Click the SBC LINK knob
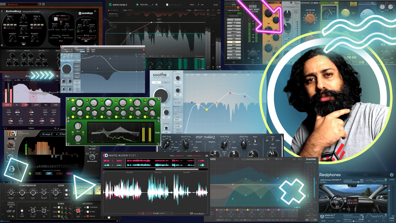Screen dimensions: 396x223 55,193
